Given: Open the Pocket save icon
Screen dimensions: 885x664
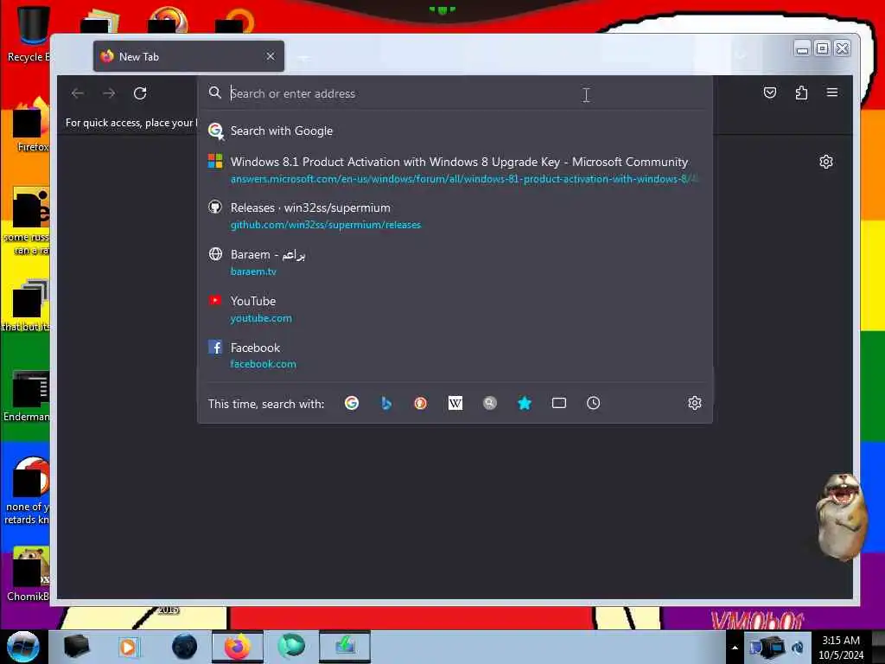Looking at the screenshot, I should pyautogui.click(x=770, y=93).
